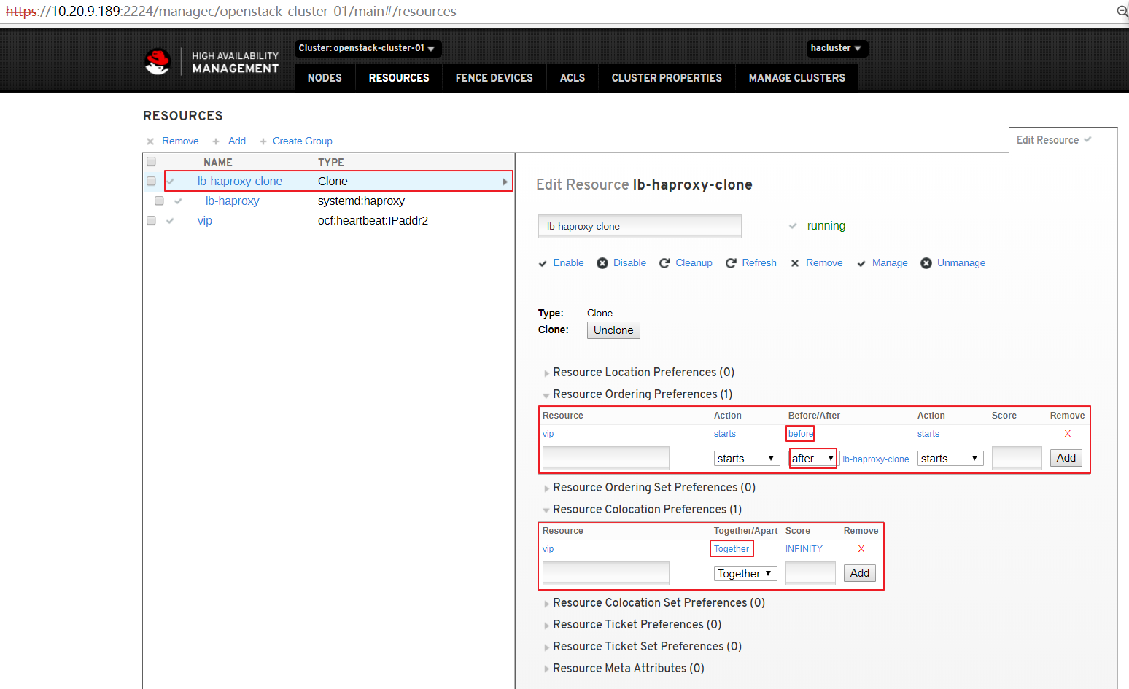Click colocation preferences score input field
1129x689 pixels.
coord(810,573)
